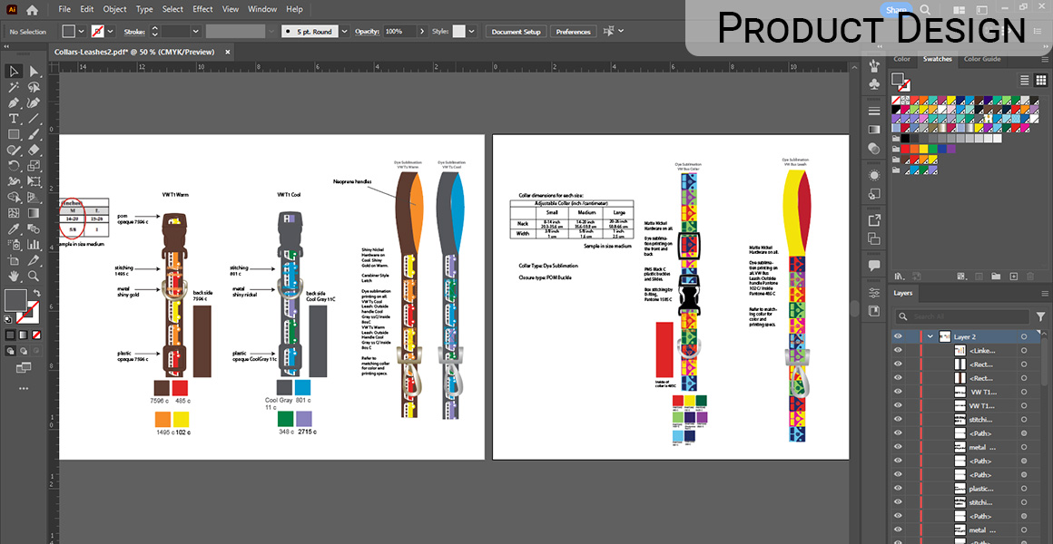Toggle visibility of the Linked layer item
The image size is (1053, 544).
click(x=898, y=351)
